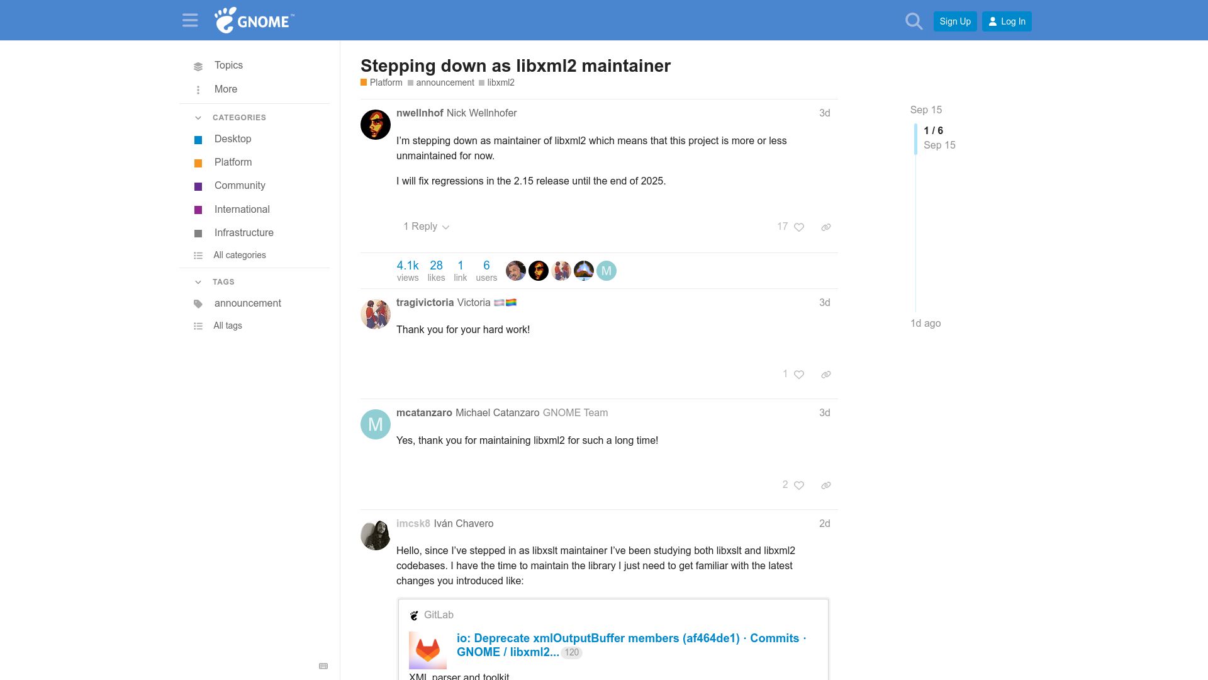The image size is (1208, 680).
Task: Click the GitLab fox logo thumbnail
Action: pyautogui.click(x=428, y=650)
